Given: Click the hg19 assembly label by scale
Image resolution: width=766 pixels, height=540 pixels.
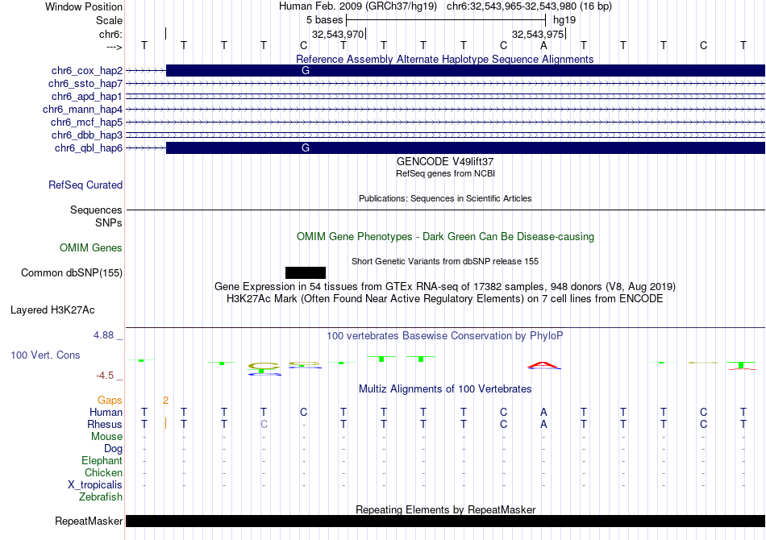Looking at the screenshot, I should pos(564,20).
